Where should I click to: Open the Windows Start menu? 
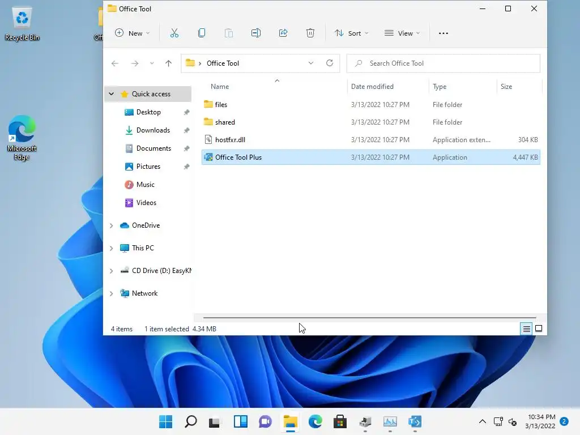(x=166, y=421)
